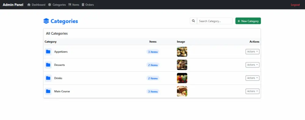Click the Desserts folder icon
This screenshot has width=305, height=120.
[48, 65]
